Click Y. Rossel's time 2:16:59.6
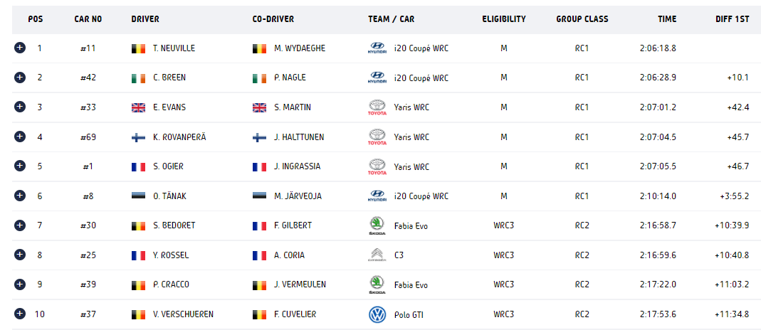This screenshot has height=330, width=761. coord(658,255)
